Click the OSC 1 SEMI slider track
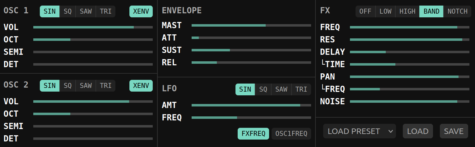The height and width of the screenshot is (147, 475). 93,52
